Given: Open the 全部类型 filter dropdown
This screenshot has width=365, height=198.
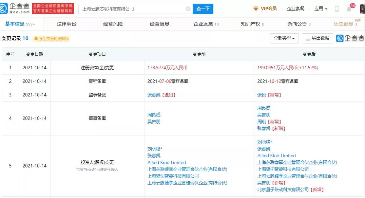Looking at the screenshot, I should point(284,38).
